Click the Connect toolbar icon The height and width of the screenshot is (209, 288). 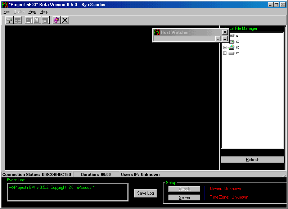[x=10, y=20]
